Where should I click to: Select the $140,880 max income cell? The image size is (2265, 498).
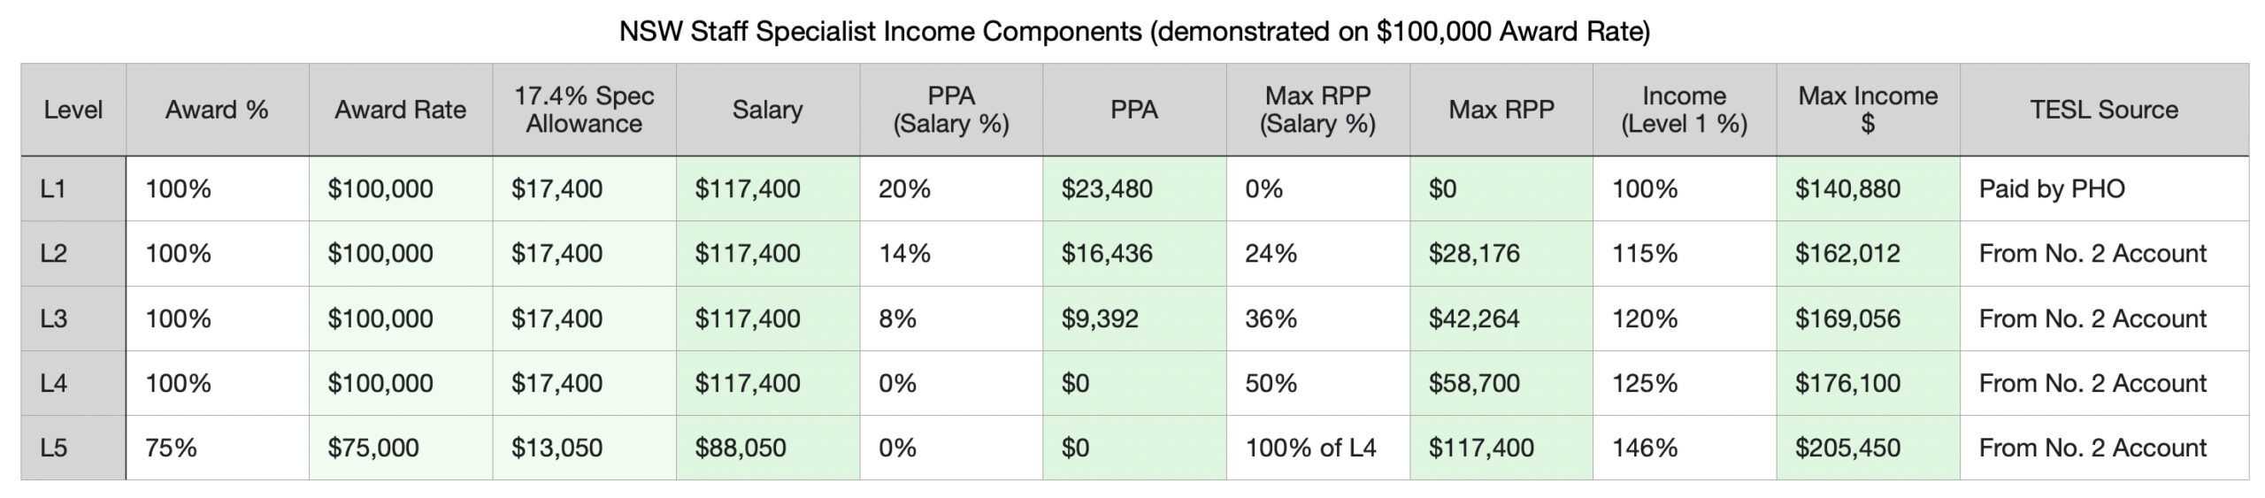1847,188
